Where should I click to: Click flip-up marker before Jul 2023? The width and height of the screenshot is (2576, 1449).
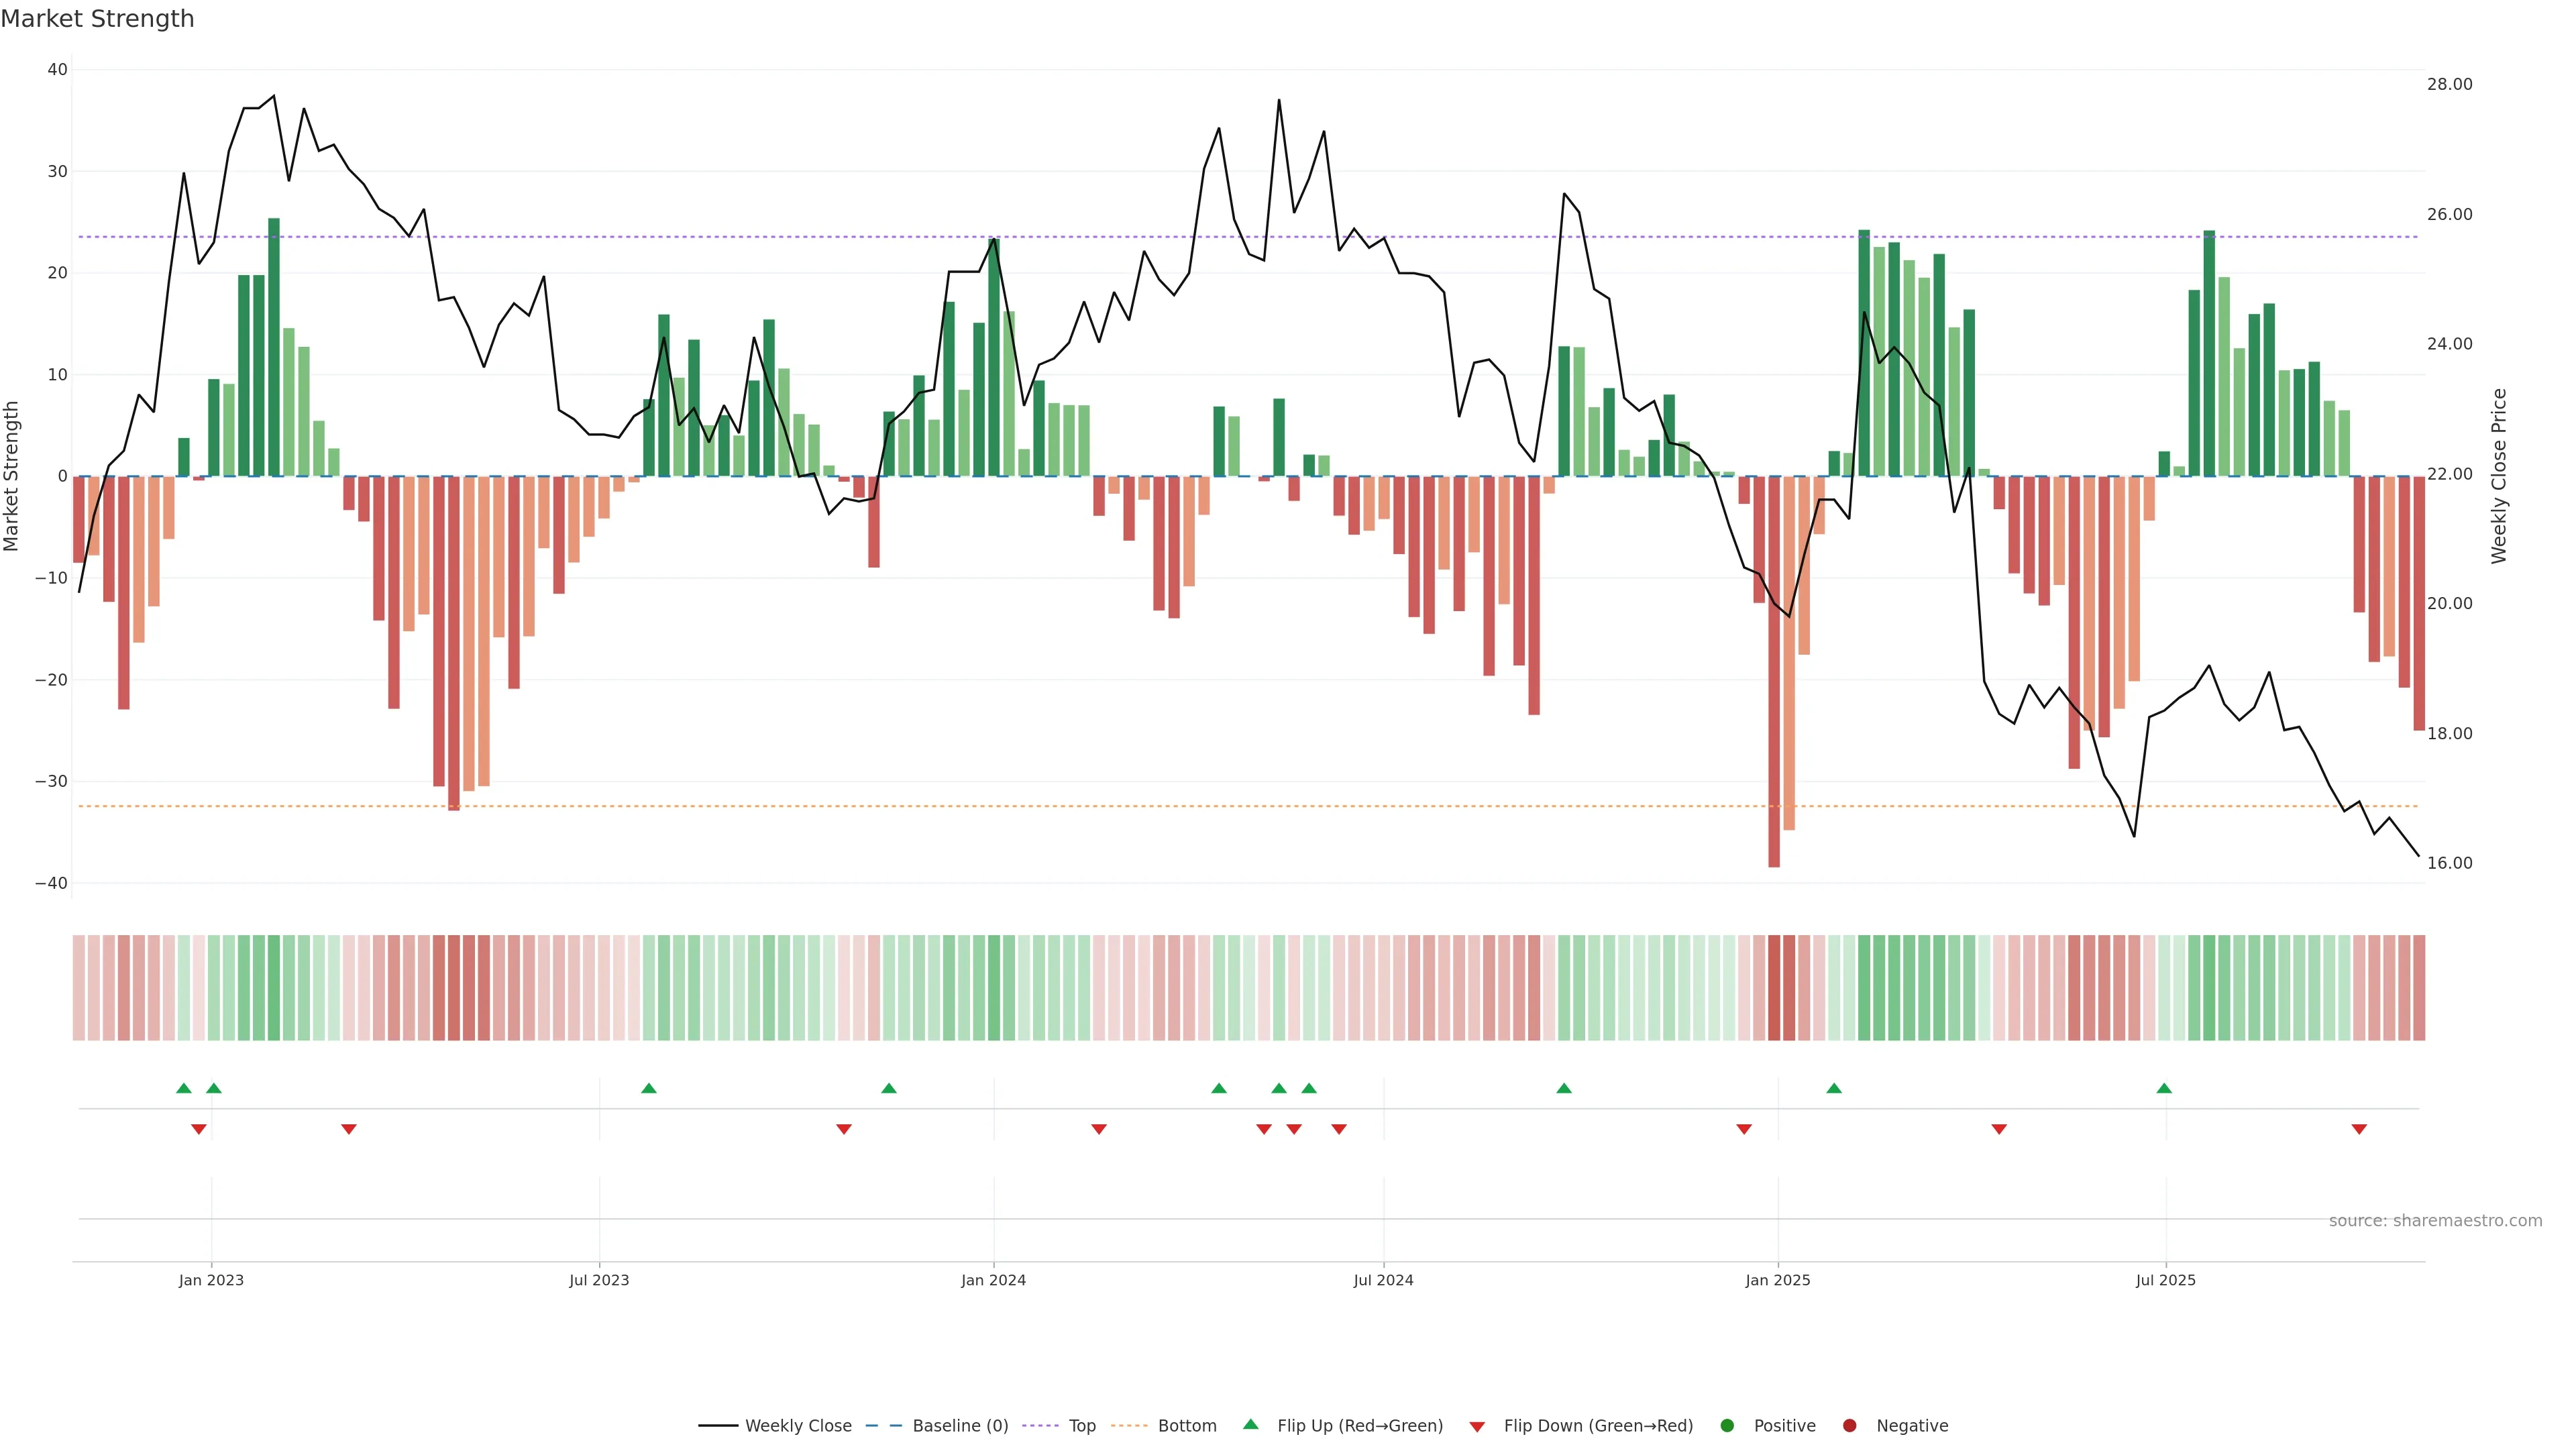click(649, 1088)
